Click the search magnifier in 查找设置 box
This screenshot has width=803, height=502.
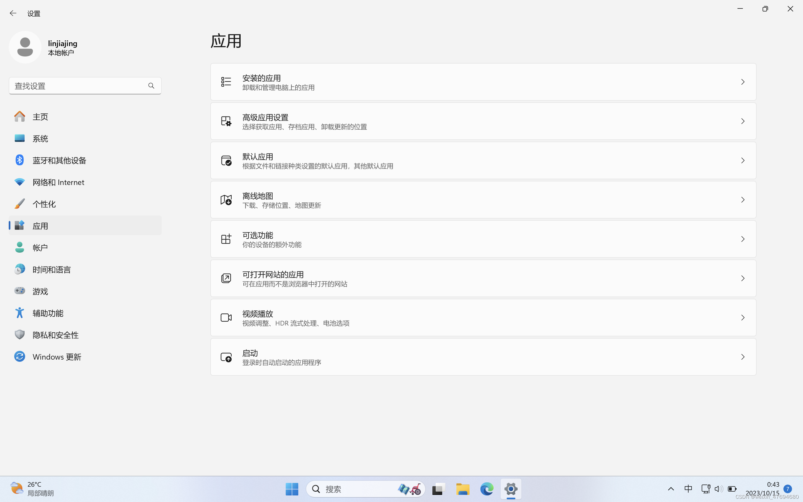151,86
